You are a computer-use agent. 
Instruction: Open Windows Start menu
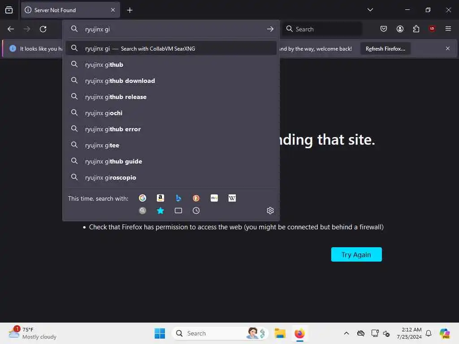click(x=160, y=333)
